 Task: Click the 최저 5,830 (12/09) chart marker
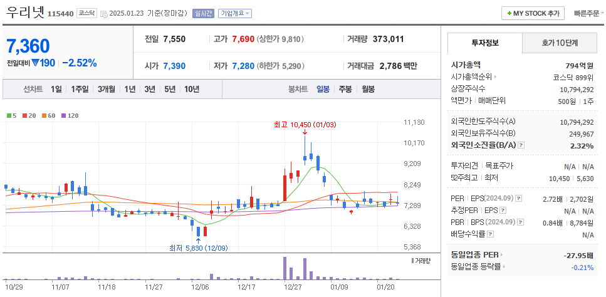point(199,248)
